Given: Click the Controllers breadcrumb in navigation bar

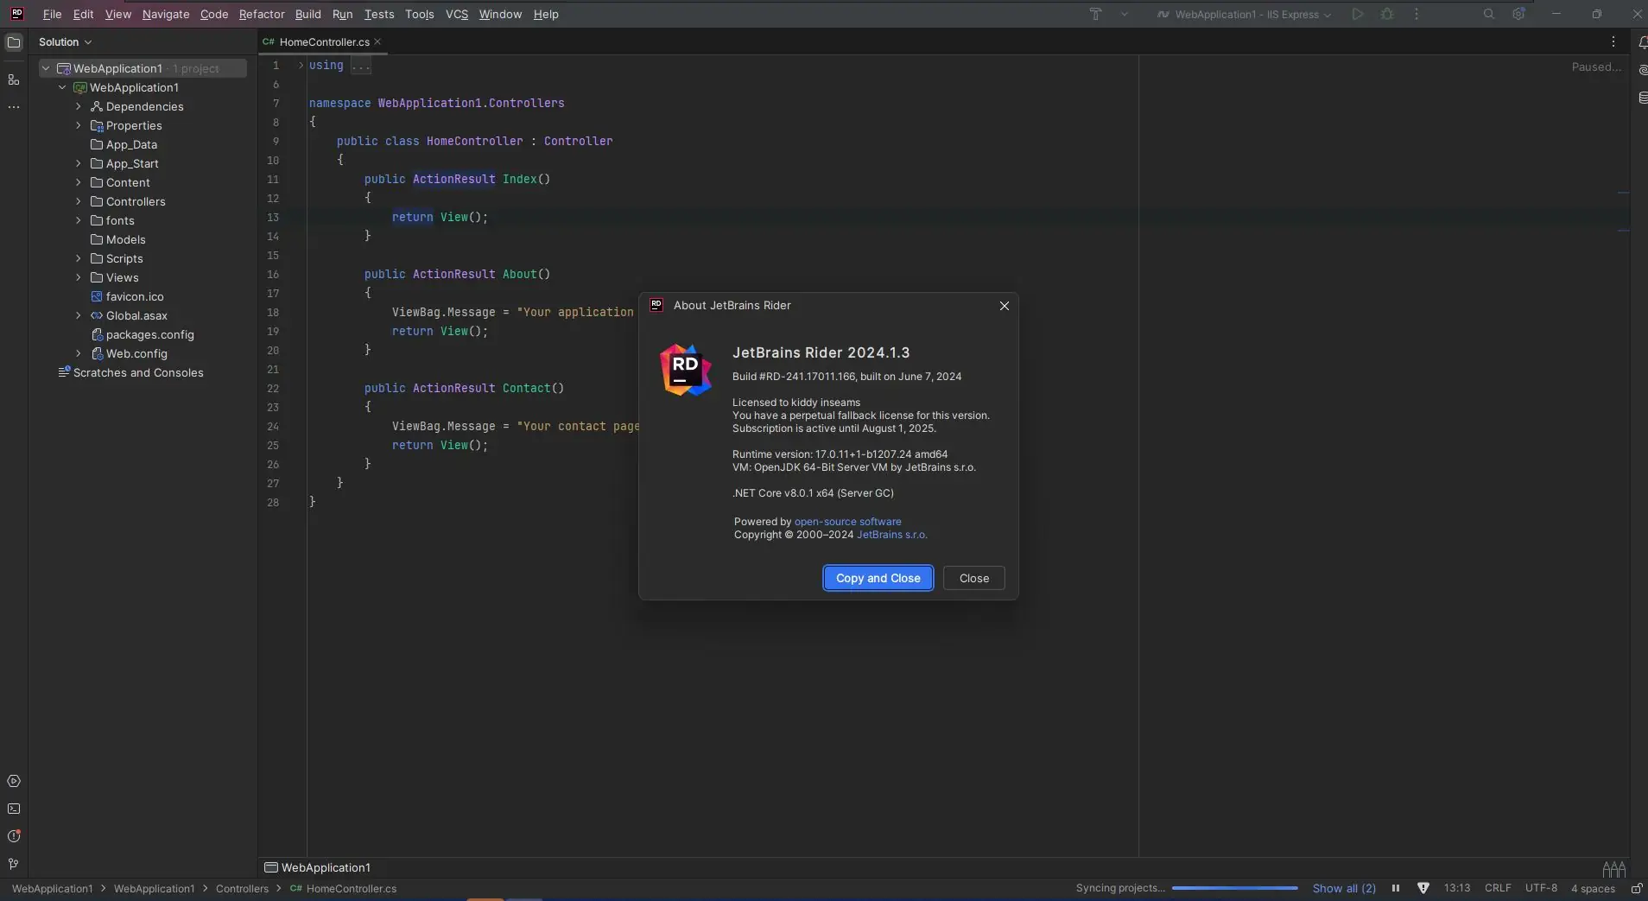Looking at the screenshot, I should click(x=242, y=888).
